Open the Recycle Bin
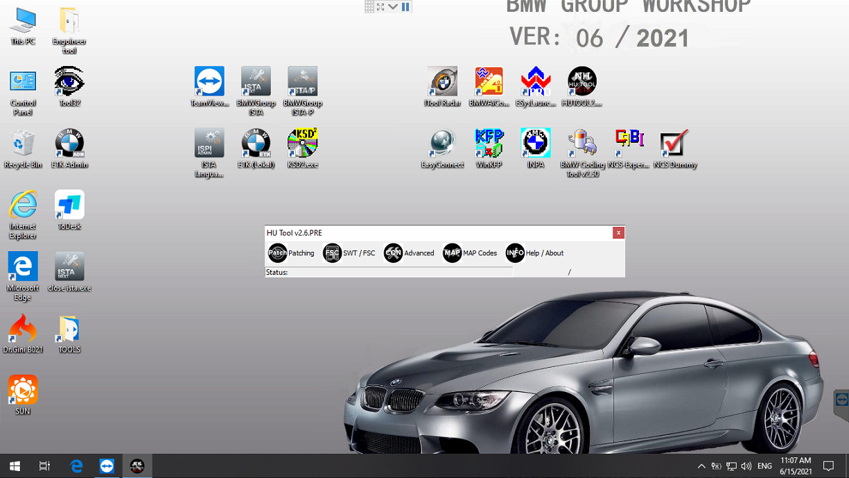 tap(23, 149)
